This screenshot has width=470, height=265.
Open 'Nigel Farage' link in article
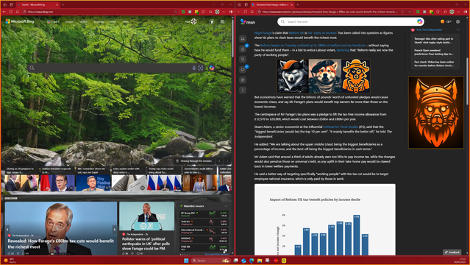click(x=263, y=32)
